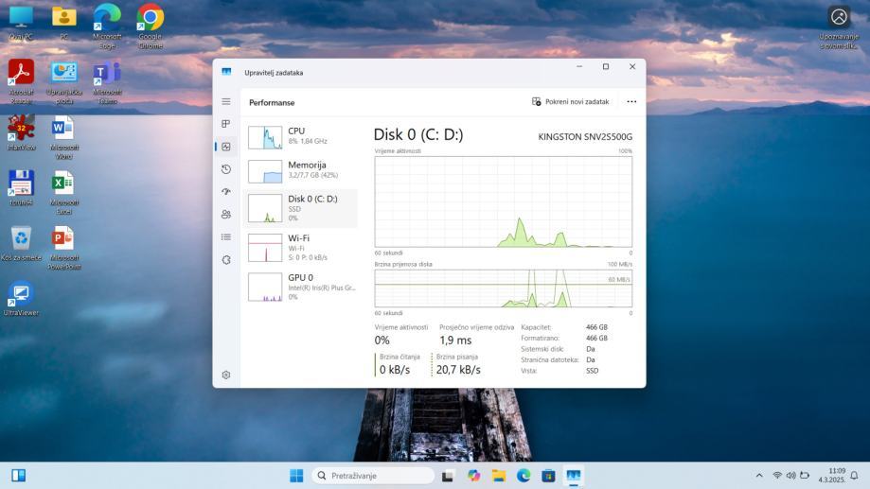Viewport: 870px width, 489px height.
Task: Open Task Manager settings gear
Action: coord(226,375)
